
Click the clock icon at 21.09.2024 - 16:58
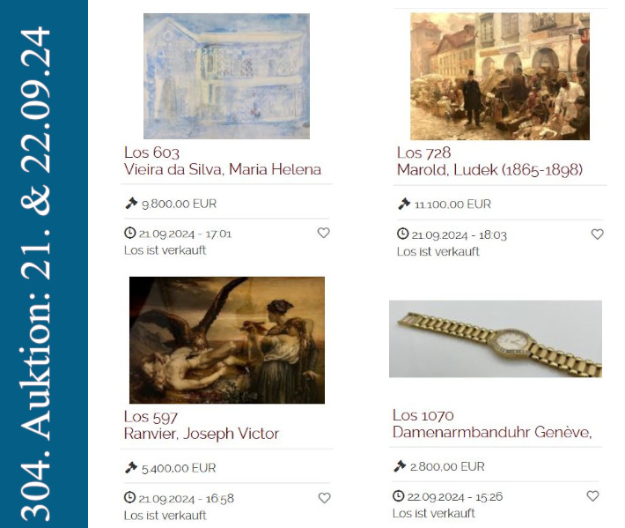tap(130, 497)
